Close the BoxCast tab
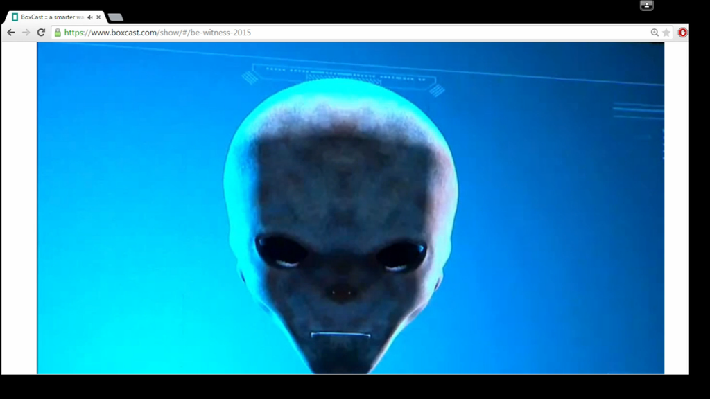Image resolution: width=710 pixels, height=399 pixels. (98, 17)
